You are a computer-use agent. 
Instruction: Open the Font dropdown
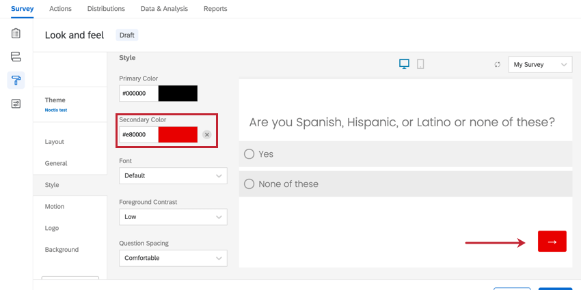(x=173, y=176)
